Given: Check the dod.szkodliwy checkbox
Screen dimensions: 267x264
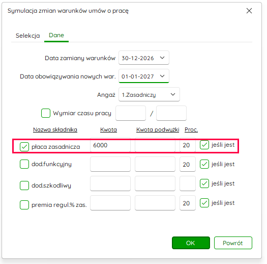Looking at the screenshot, I should [x=24, y=186].
